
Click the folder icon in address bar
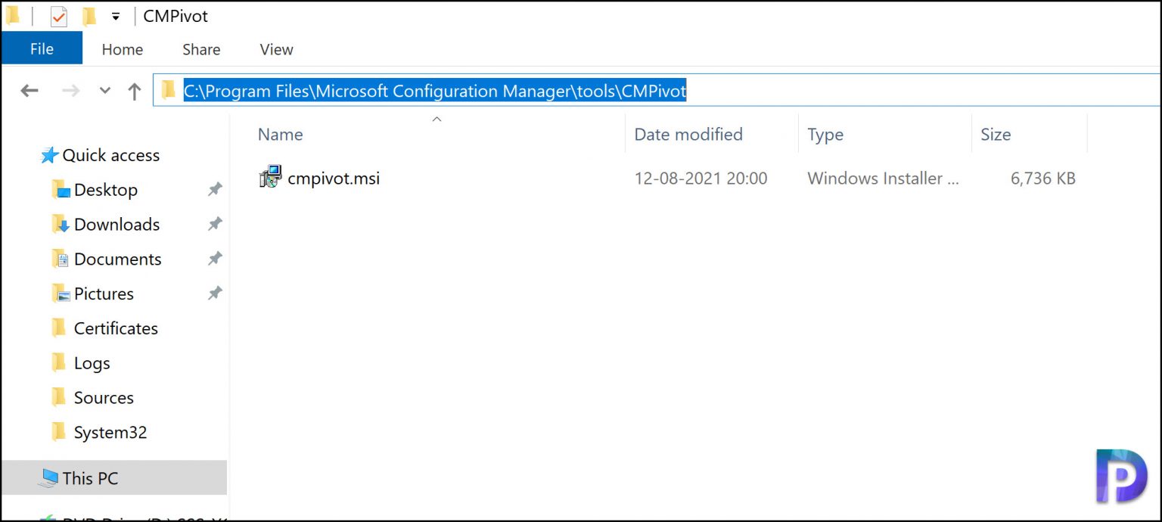tap(169, 91)
